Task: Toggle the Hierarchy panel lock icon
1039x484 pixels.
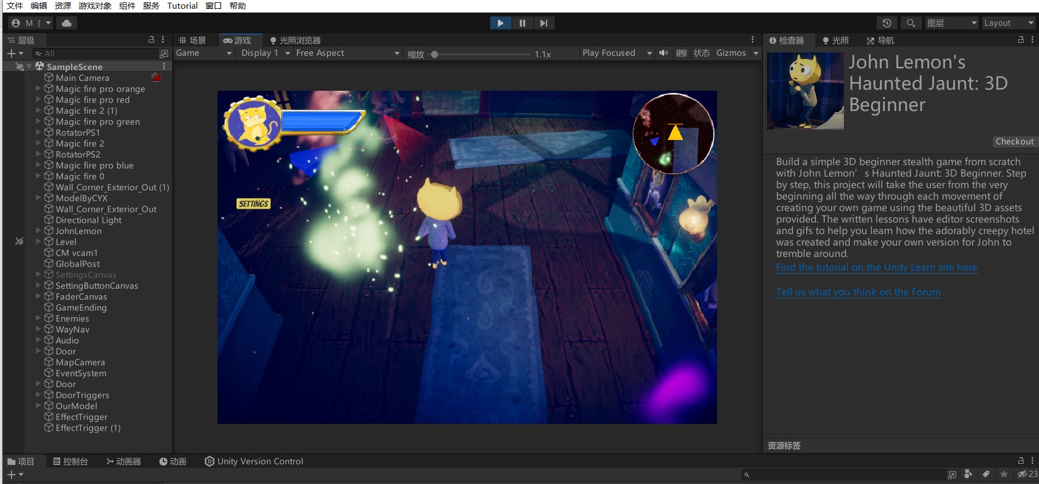Action: pos(151,40)
